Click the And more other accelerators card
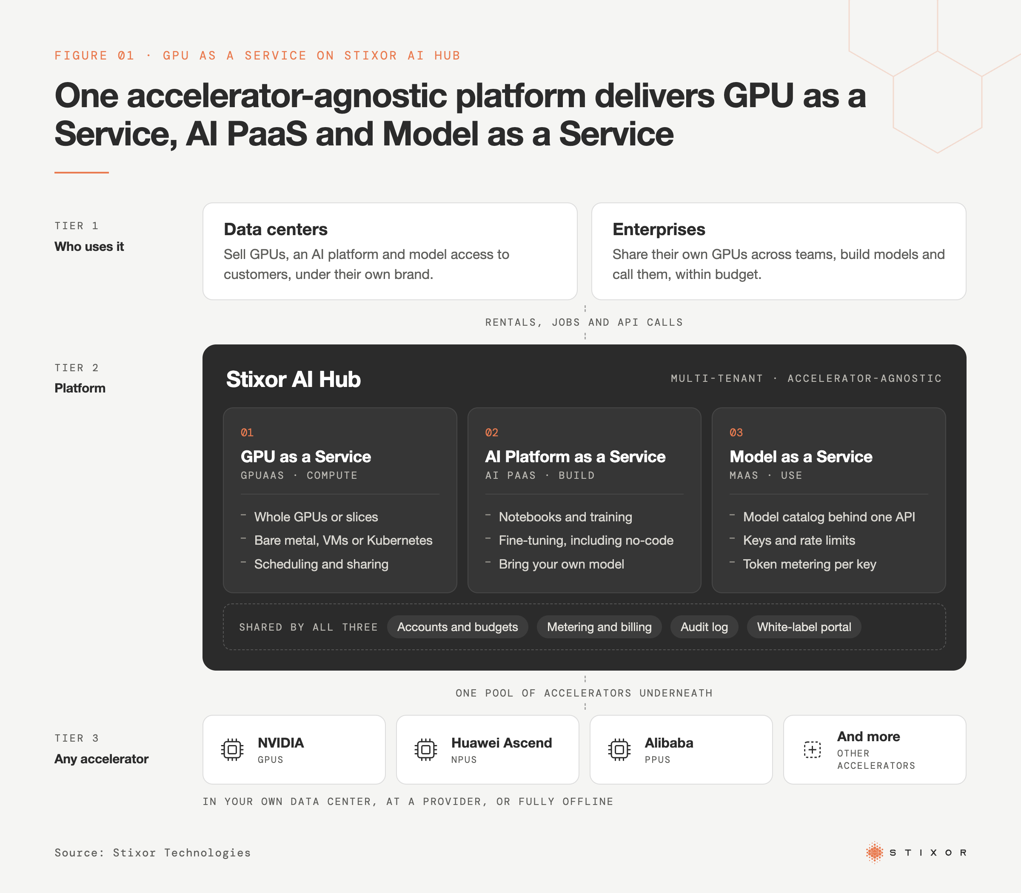Screen dimensions: 1021x893 coord(874,749)
